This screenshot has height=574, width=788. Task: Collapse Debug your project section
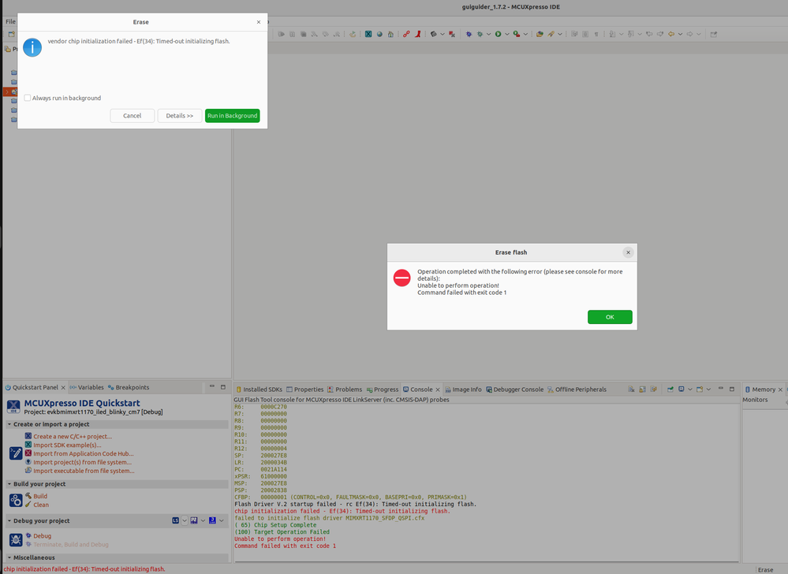coord(9,520)
